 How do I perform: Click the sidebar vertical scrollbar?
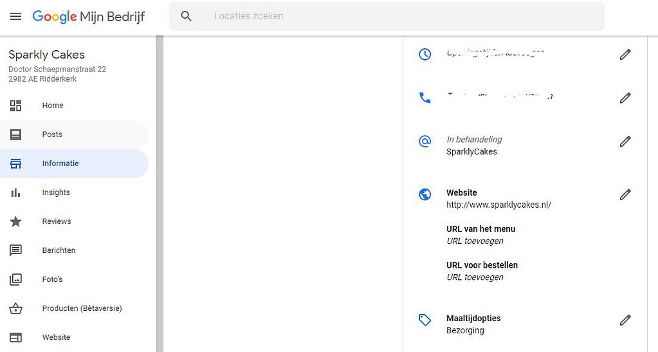coord(160,194)
